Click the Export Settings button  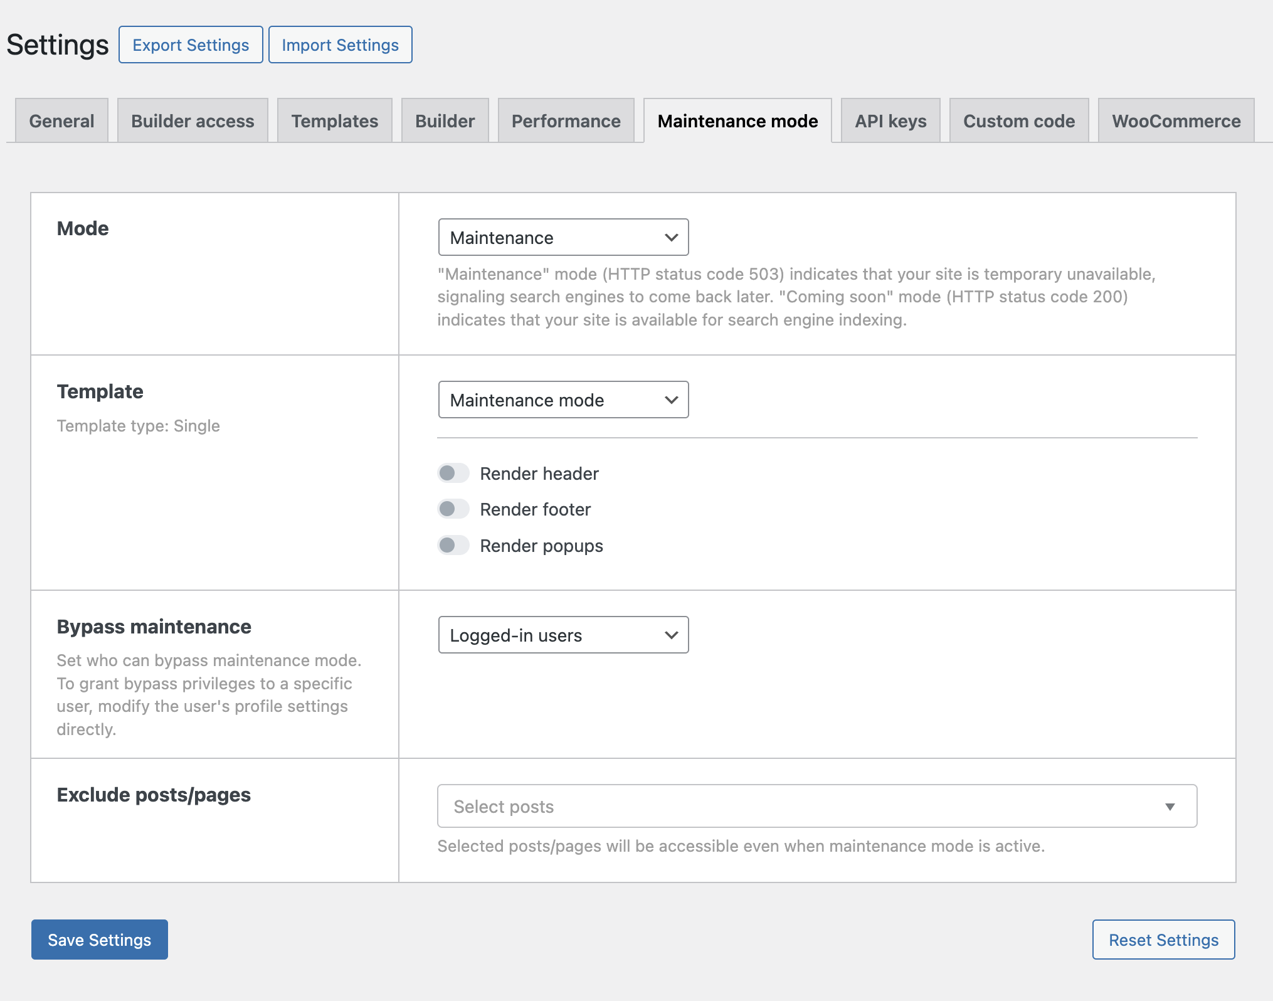(x=191, y=45)
